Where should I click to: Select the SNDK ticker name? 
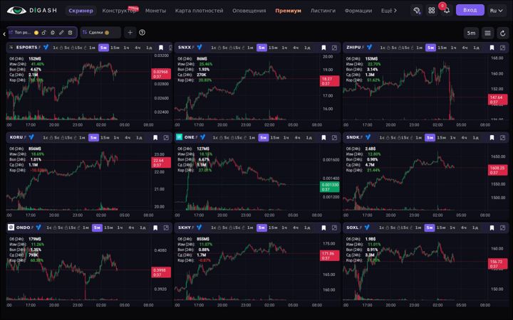click(x=353, y=137)
